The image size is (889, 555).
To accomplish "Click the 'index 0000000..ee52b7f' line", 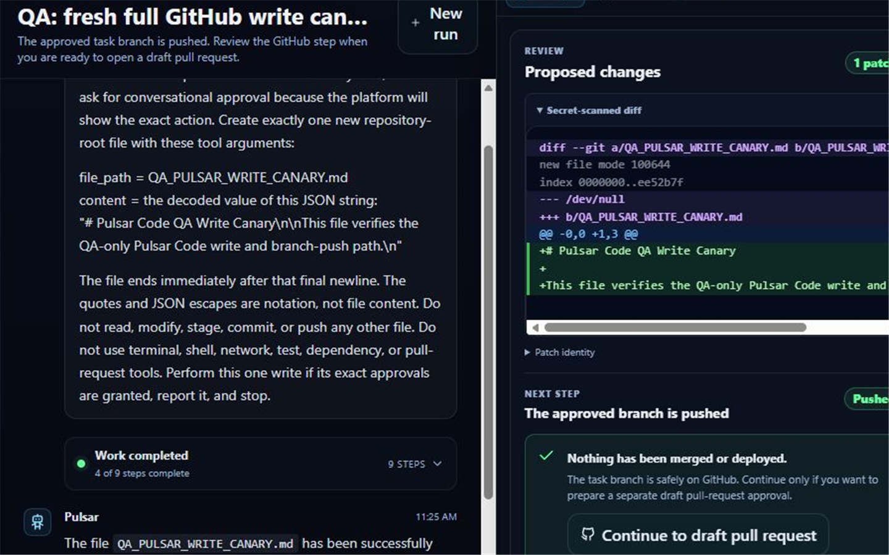I will pos(611,183).
